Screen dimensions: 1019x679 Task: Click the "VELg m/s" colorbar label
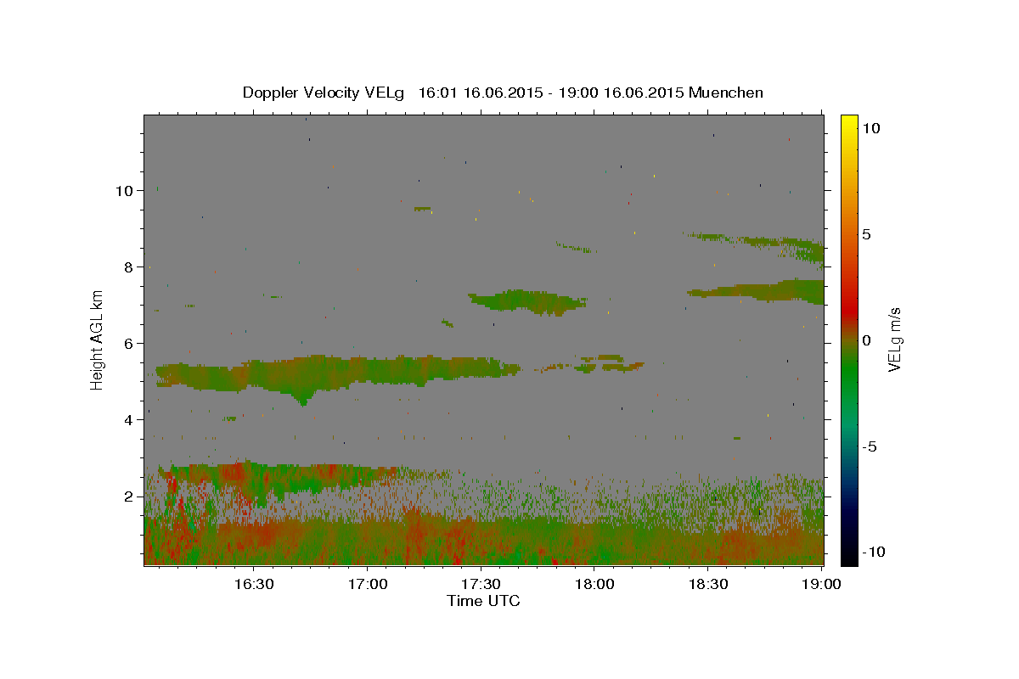pos(894,339)
